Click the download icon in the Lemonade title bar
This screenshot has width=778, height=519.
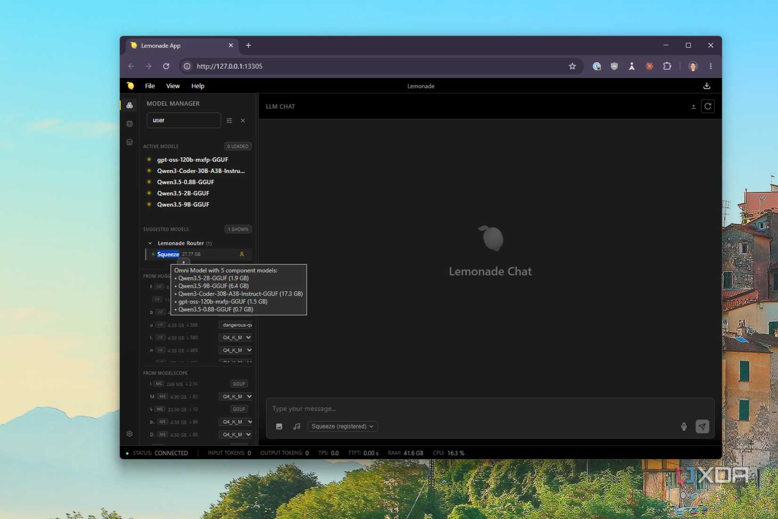click(x=707, y=86)
